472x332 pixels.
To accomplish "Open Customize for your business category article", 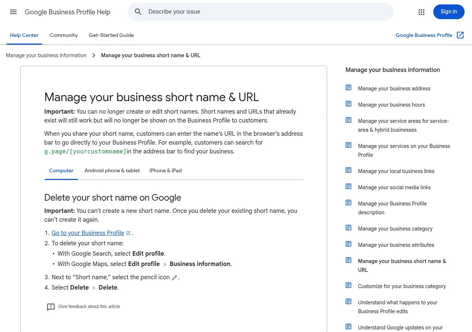I will click(x=402, y=286).
